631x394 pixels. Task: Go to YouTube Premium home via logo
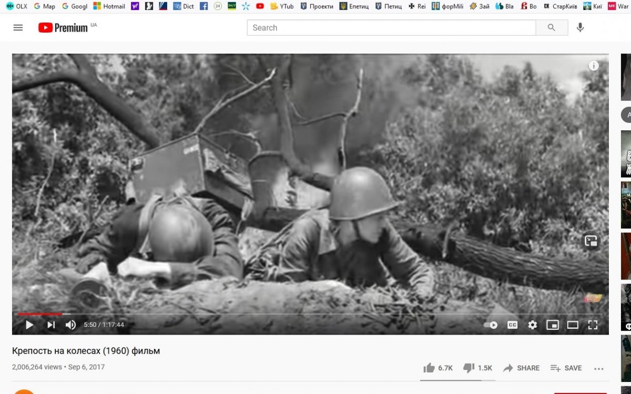[x=63, y=28]
